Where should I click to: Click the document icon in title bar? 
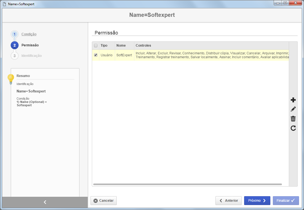(4, 4)
